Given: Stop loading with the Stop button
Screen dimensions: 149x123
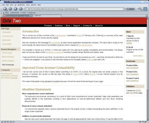Looking at the screenshot, I should click(21, 9).
